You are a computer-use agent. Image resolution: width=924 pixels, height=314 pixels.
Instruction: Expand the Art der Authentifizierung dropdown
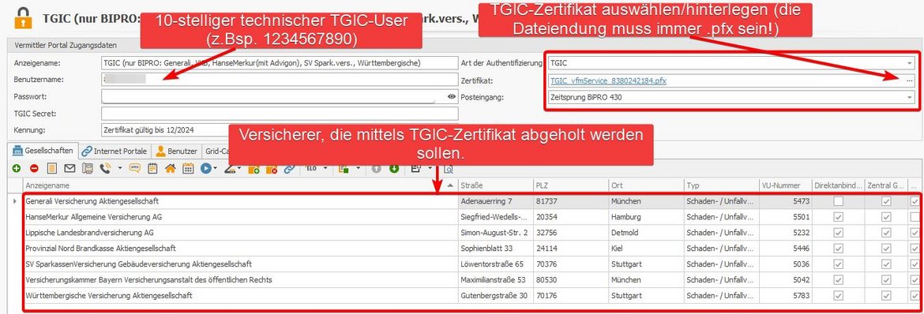[x=909, y=63]
